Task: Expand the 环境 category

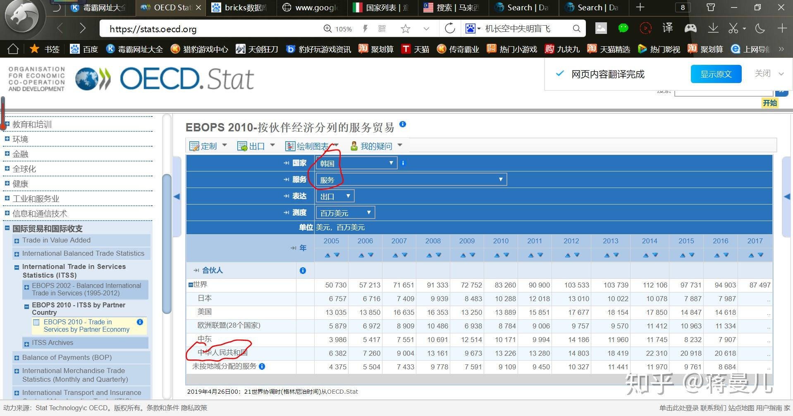Action: [x=7, y=139]
